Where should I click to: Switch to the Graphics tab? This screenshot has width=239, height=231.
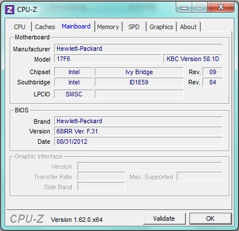coord(161,27)
